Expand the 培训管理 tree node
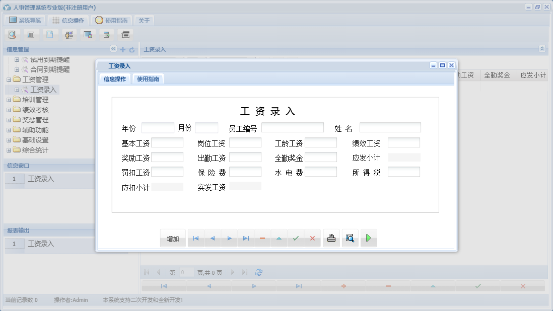This screenshot has width=553, height=311. tap(9, 100)
